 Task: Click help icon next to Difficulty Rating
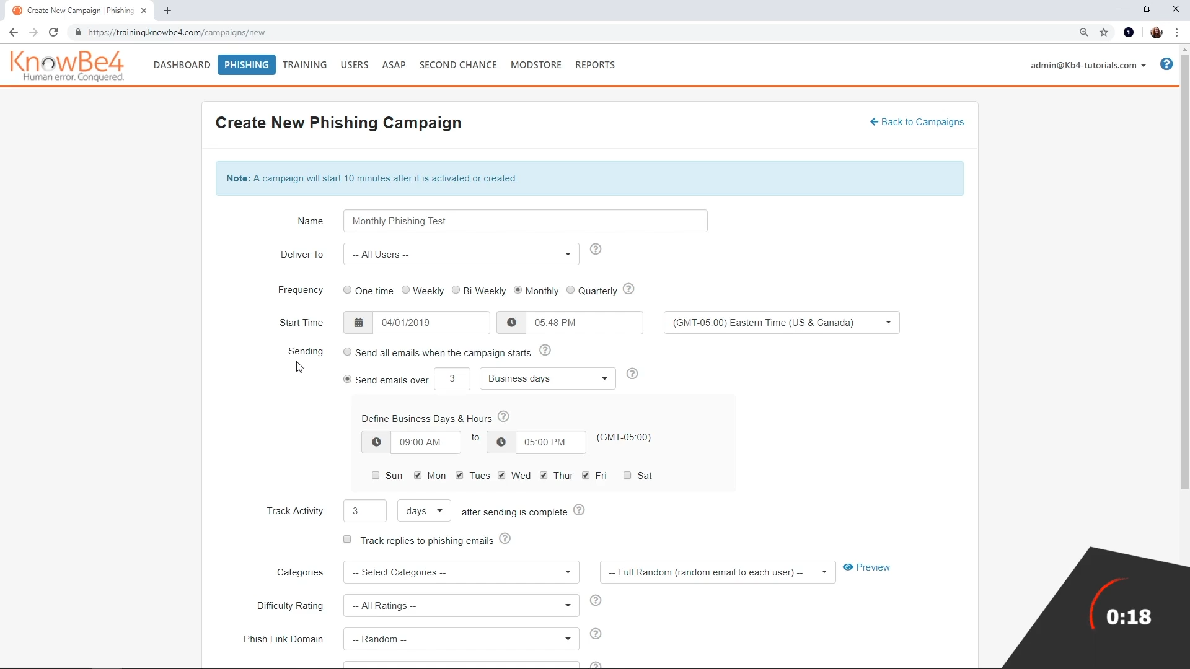[596, 600]
